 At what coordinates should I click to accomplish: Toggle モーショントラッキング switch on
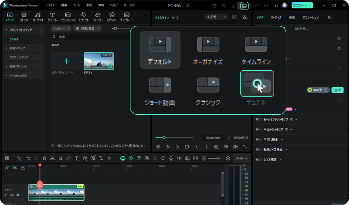coord(259,119)
